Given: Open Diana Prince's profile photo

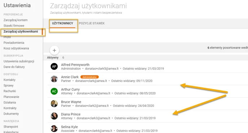Looking at the screenshot, I should click(x=54, y=116).
